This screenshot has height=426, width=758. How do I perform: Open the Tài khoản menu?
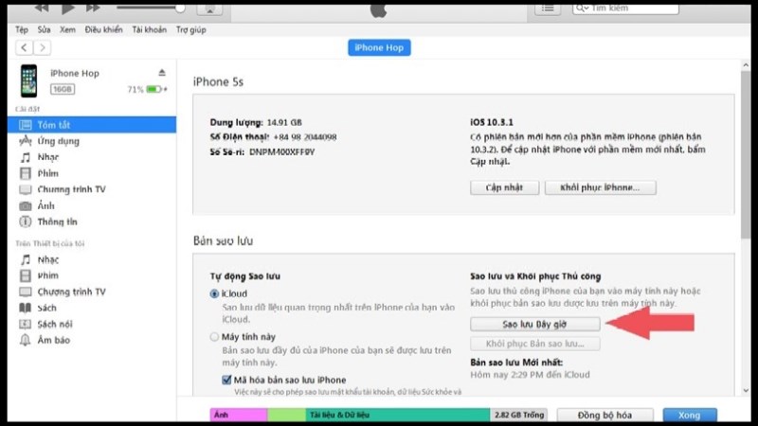[x=150, y=30]
